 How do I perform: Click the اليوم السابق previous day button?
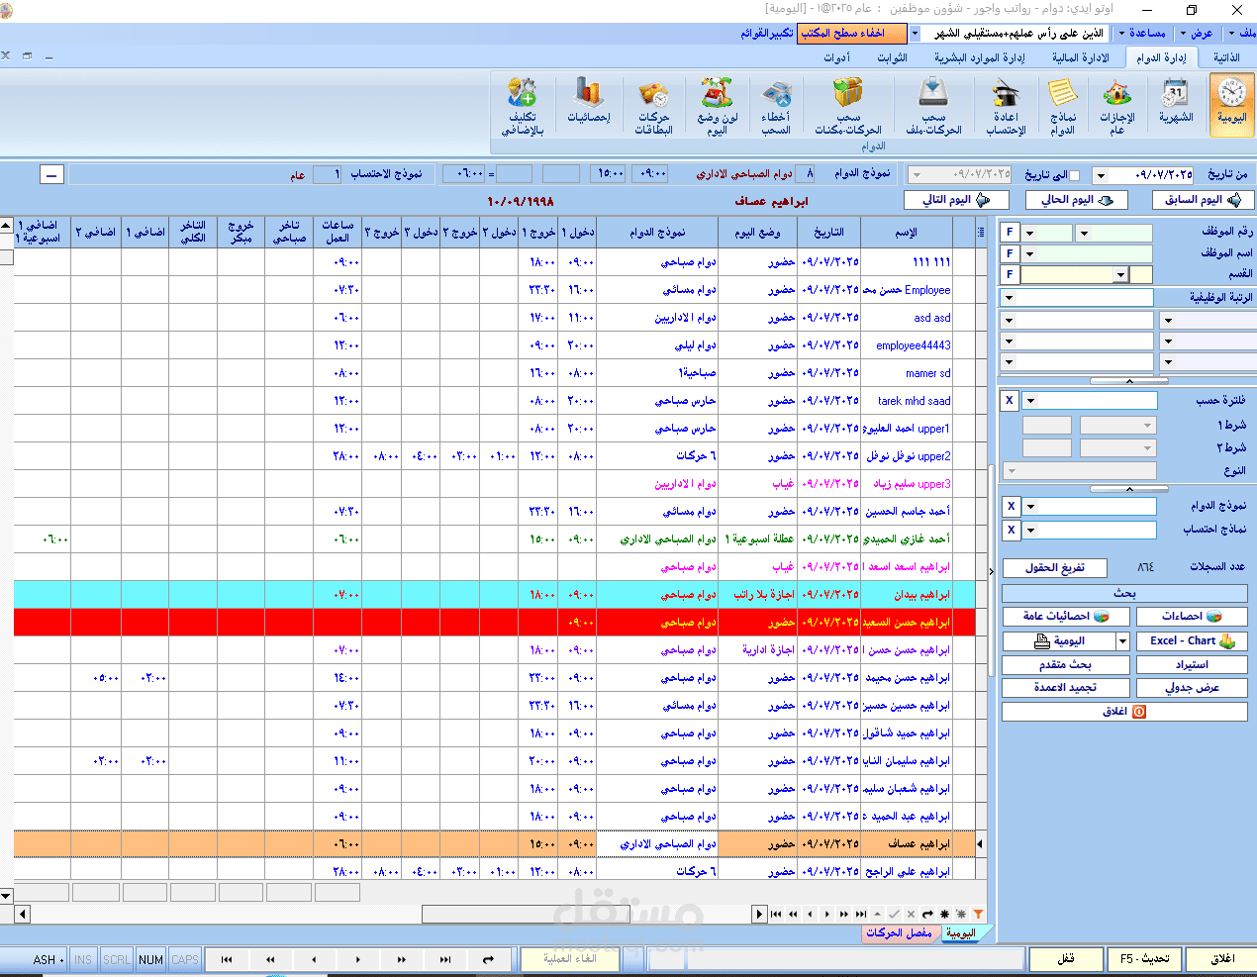tap(1204, 199)
